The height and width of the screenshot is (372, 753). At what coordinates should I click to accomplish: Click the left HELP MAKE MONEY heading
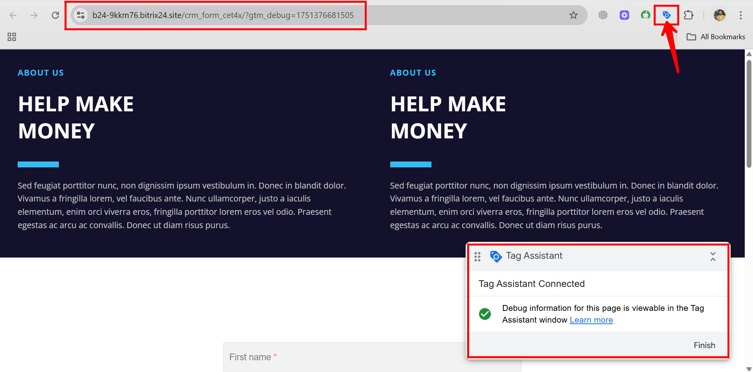pyautogui.click(x=76, y=118)
